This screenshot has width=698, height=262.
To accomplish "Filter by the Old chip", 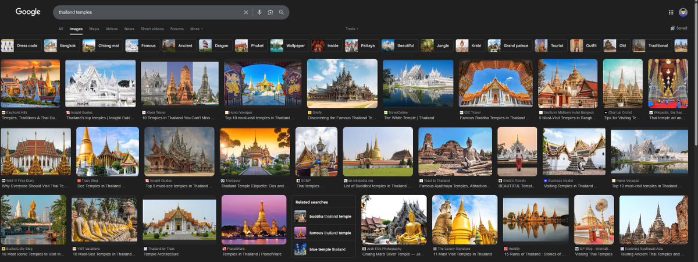I will tap(617, 45).
